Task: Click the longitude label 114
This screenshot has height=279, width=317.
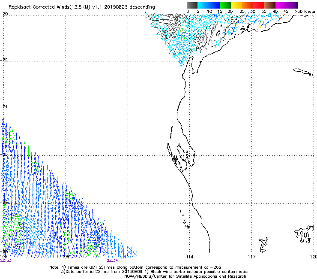Action: (189, 257)
